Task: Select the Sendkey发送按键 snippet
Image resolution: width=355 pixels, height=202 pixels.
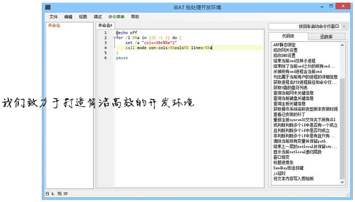Action: click(x=288, y=168)
